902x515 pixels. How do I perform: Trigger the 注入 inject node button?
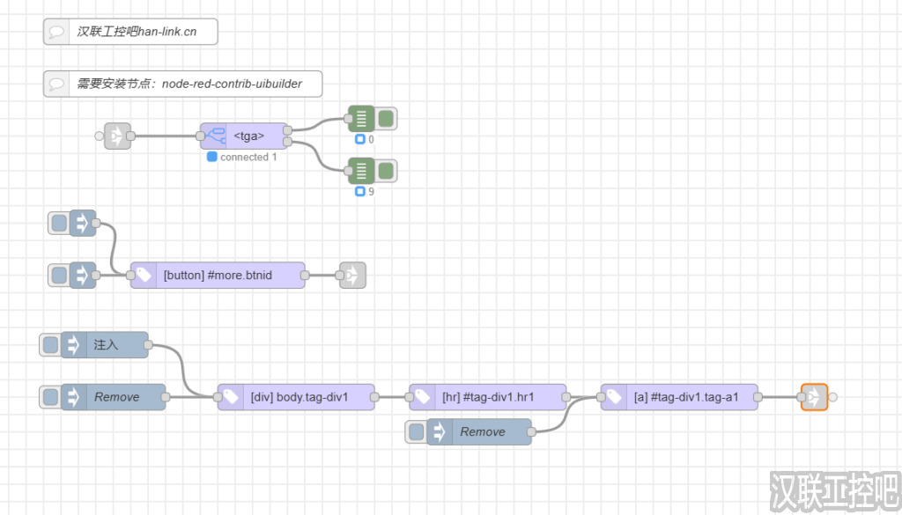click(x=50, y=345)
